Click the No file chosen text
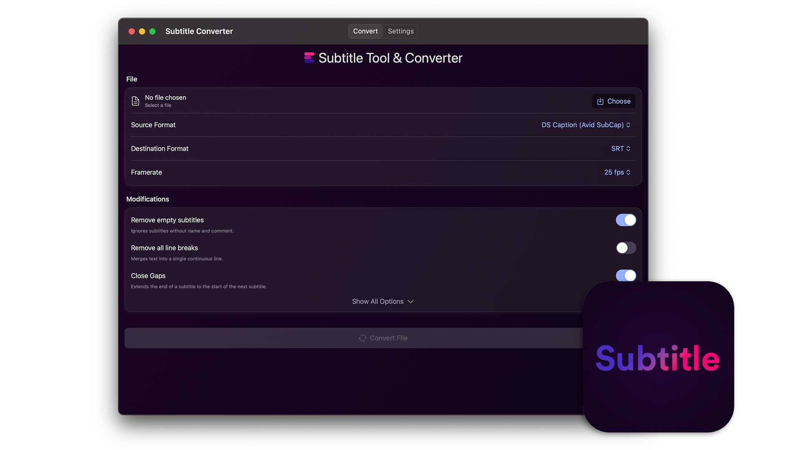This screenshot has width=801, height=450. [x=166, y=97]
